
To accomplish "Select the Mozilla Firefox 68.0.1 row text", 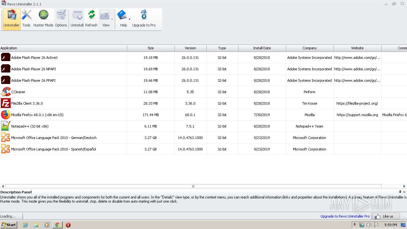I will (x=37, y=115).
